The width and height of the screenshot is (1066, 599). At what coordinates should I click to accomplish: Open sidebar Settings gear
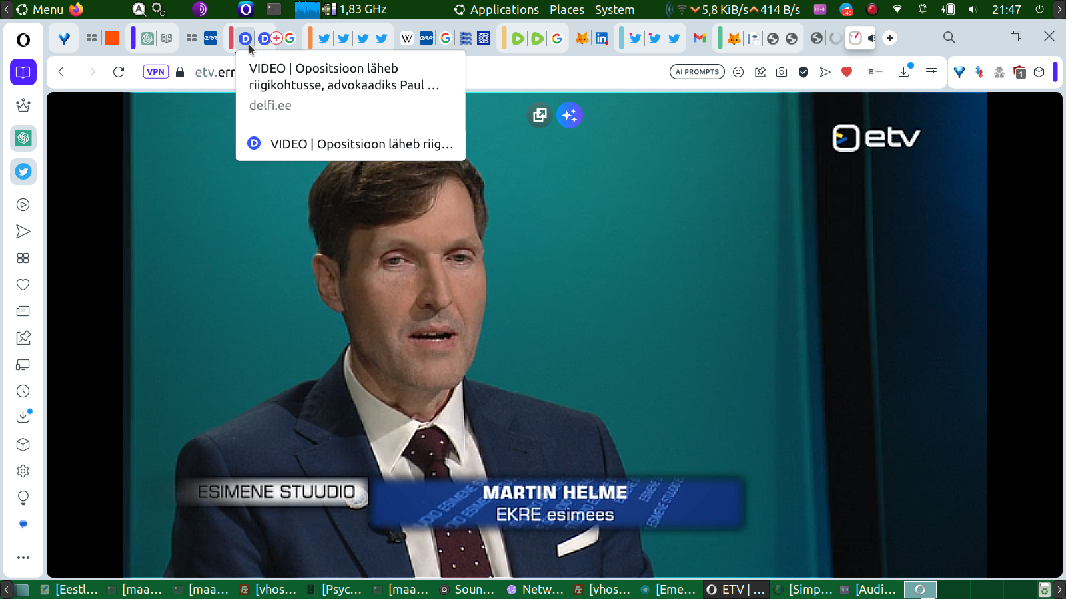click(23, 471)
